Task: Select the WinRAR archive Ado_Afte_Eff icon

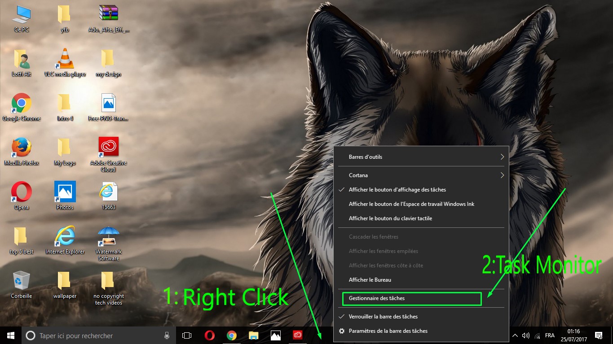Action: pyautogui.click(x=108, y=18)
